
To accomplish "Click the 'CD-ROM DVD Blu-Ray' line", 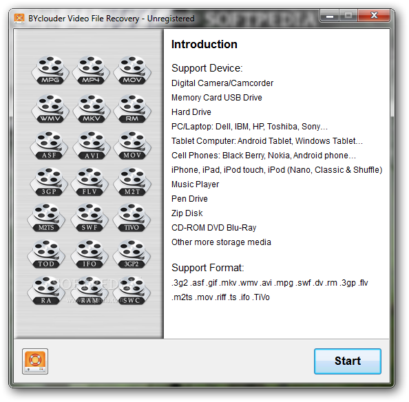I will point(213,228).
